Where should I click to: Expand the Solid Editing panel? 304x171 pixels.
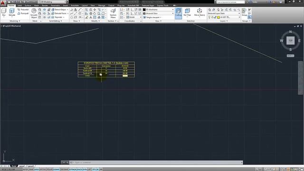point(56,21)
